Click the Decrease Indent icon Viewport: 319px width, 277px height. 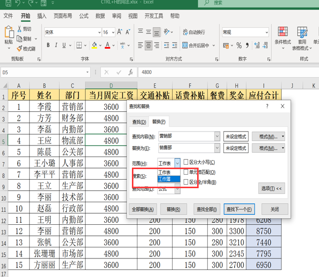coord(167,45)
